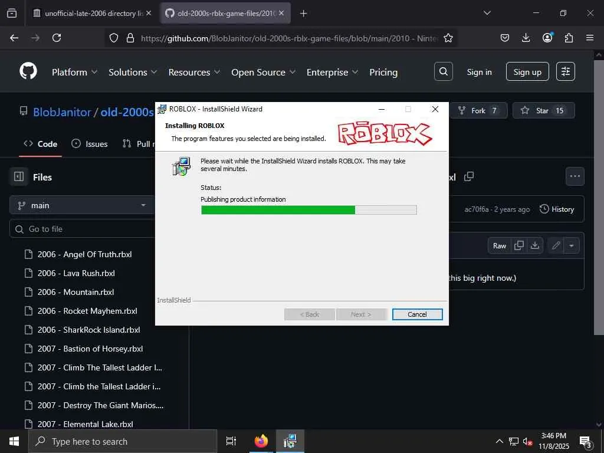This screenshot has width=604, height=453.
Task: Click the ROBLOX installer green progress bar
Action: click(x=308, y=210)
